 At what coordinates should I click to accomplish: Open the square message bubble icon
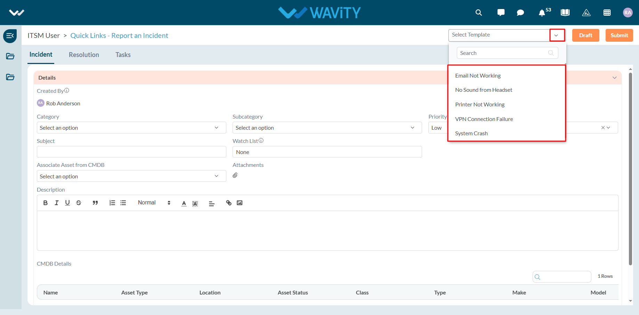tap(501, 13)
